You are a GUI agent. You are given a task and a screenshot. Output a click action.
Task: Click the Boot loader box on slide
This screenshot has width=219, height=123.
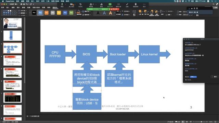point(118,54)
